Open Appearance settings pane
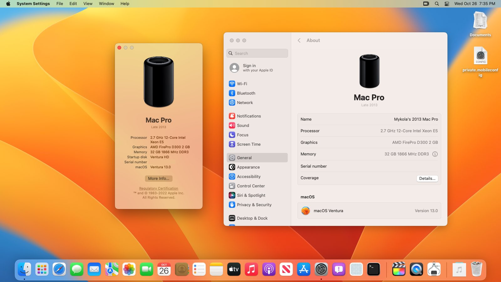 coord(257,167)
